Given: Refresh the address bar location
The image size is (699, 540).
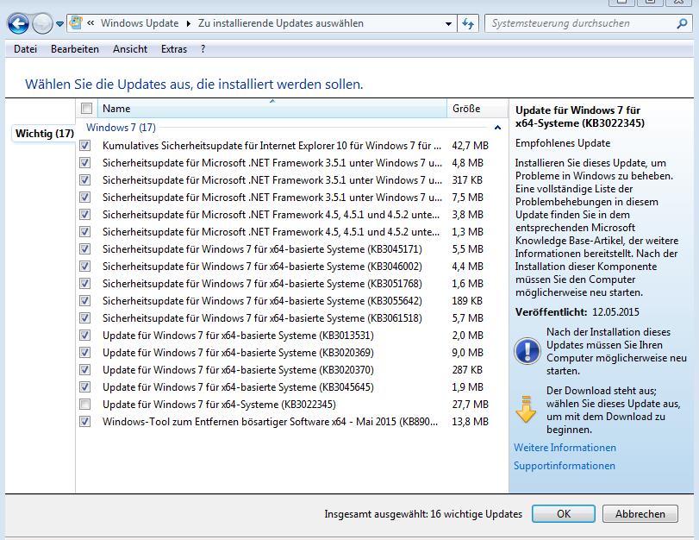Looking at the screenshot, I should [x=468, y=23].
